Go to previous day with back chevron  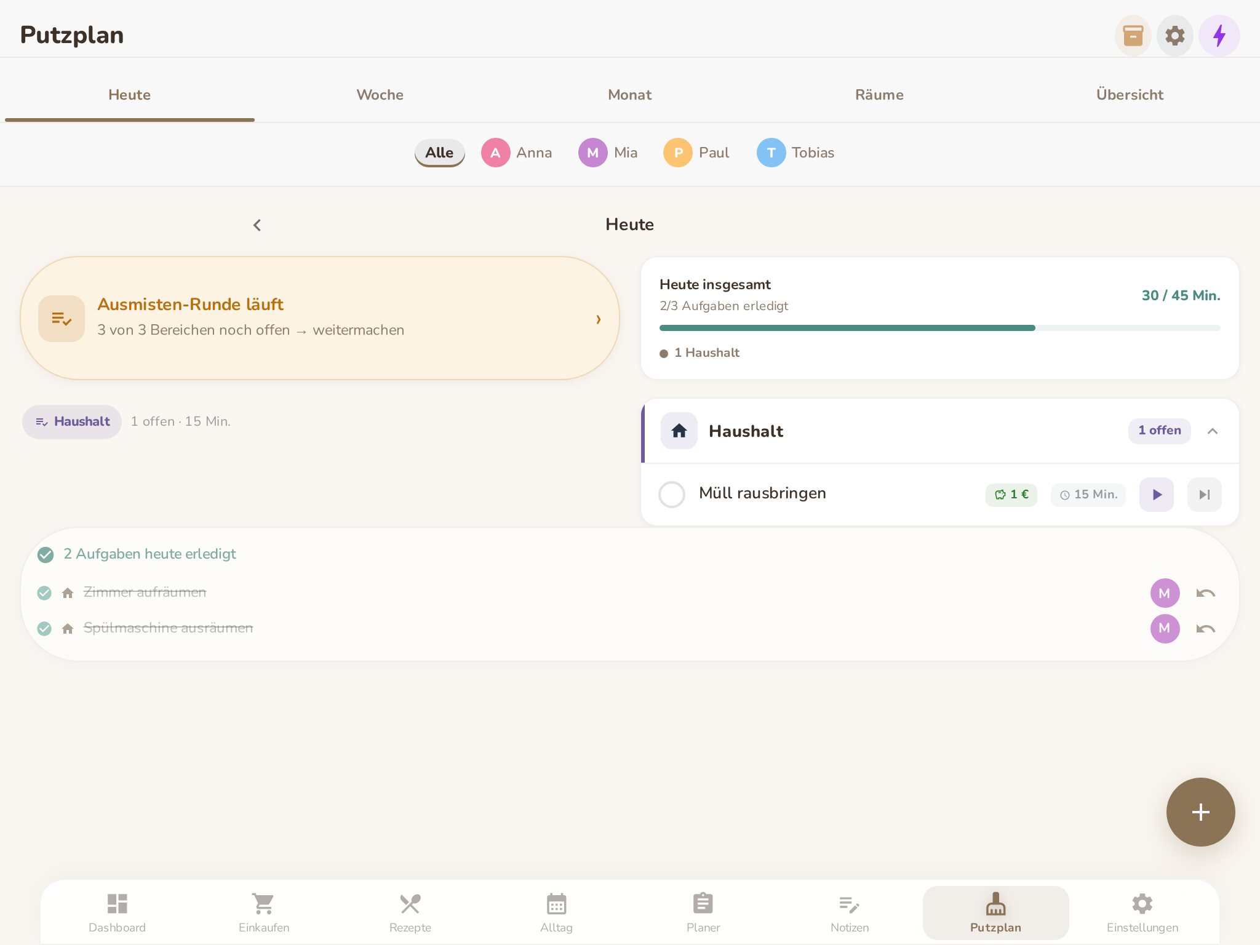257,225
